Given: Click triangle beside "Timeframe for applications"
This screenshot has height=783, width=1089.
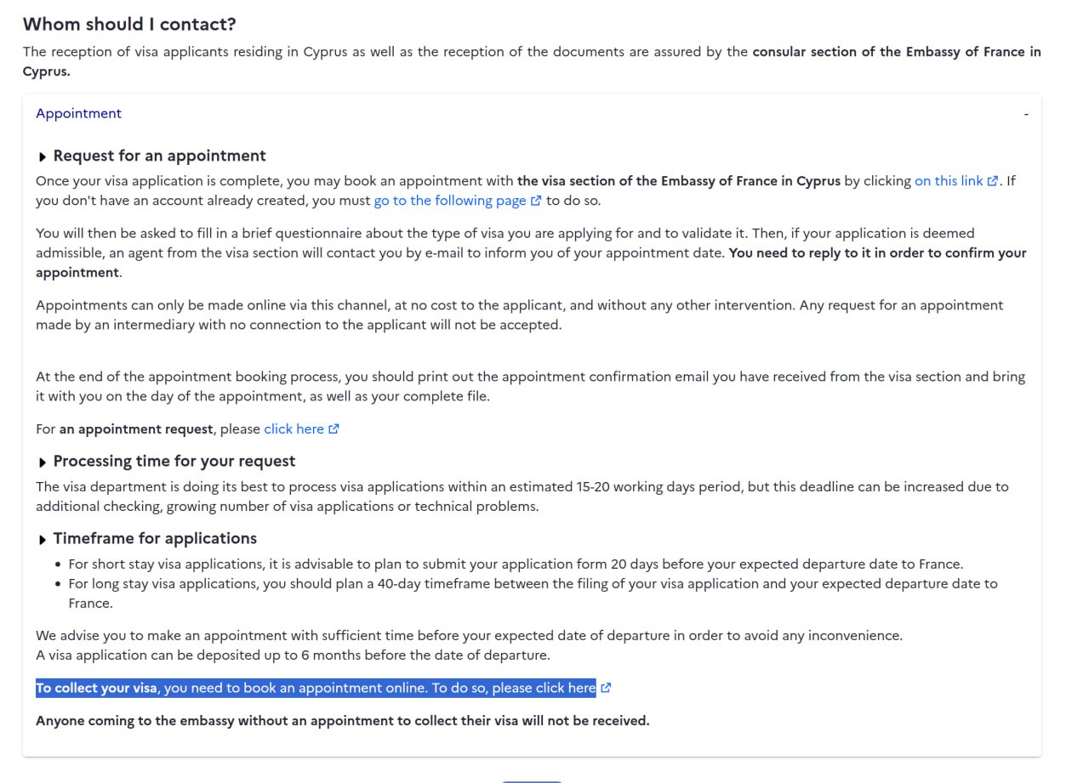Looking at the screenshot, I should [x=43, y=540].
